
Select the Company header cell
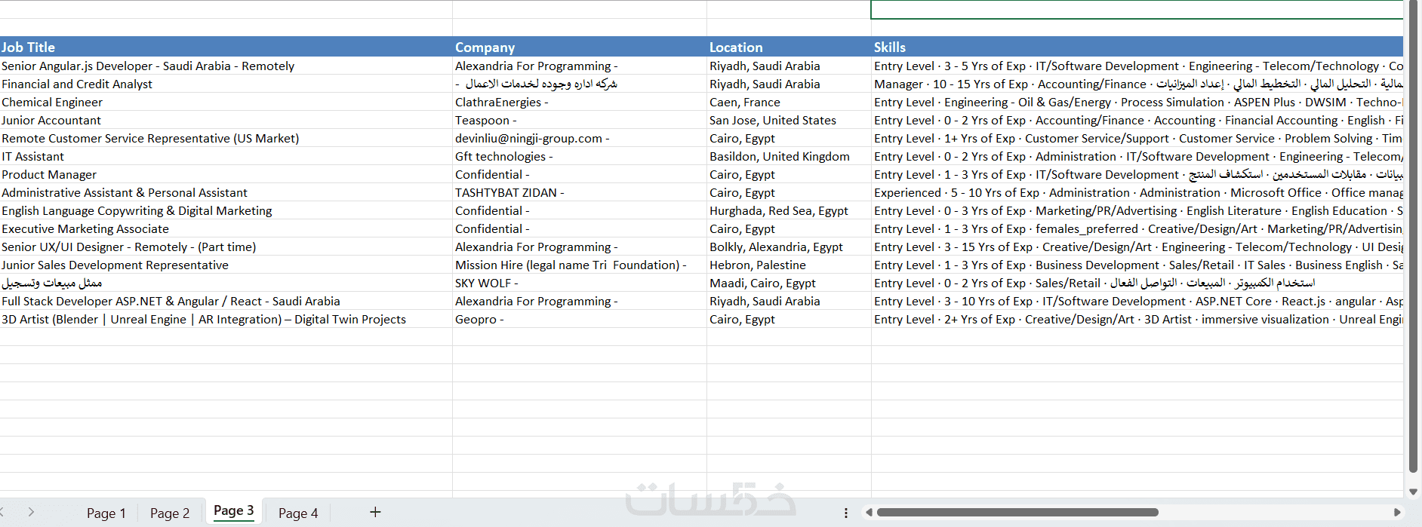point(579,47)
